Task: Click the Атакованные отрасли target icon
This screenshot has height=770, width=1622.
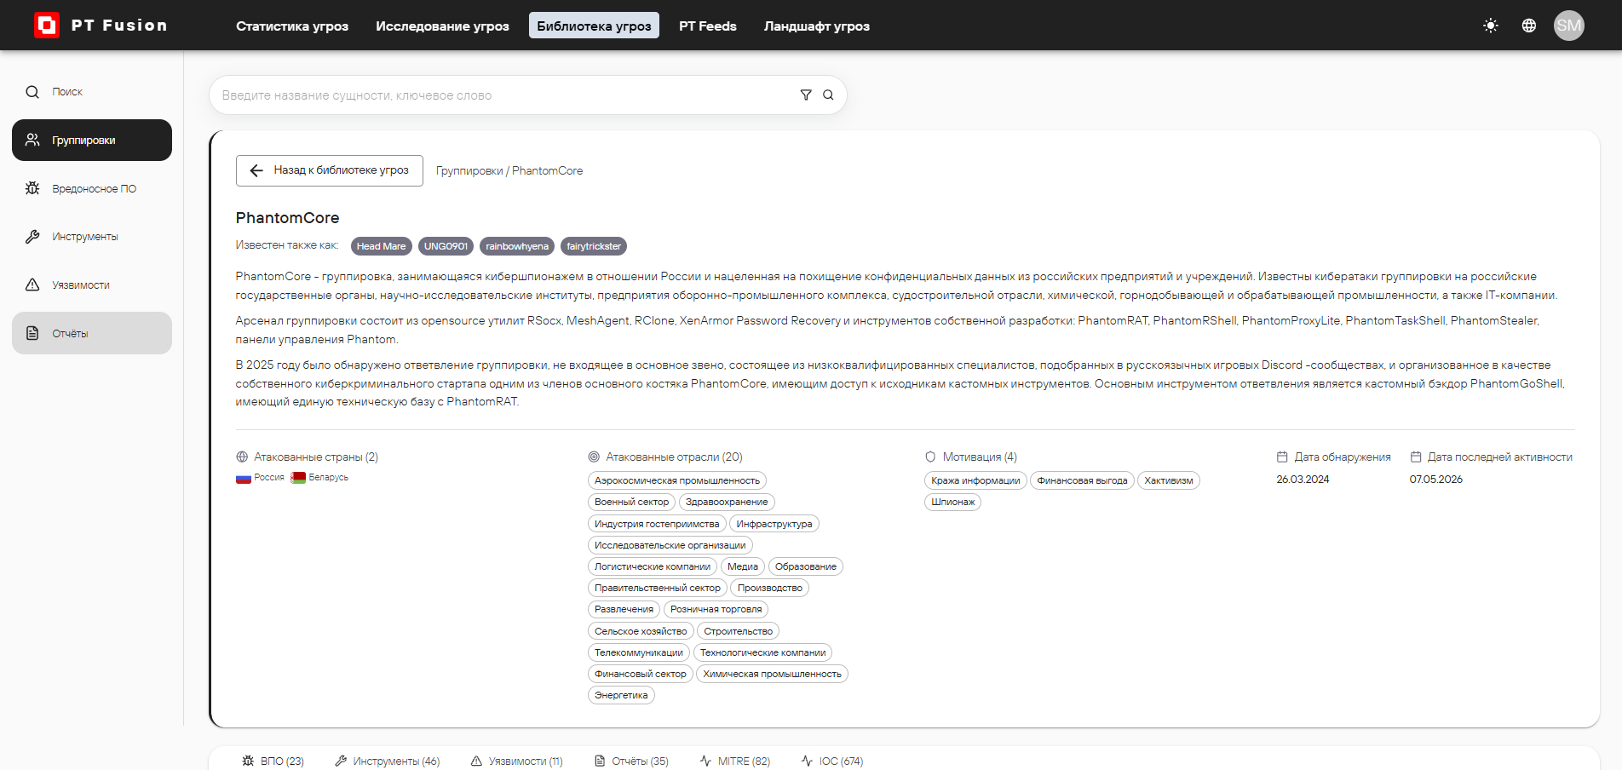Action: pos(594,457)
